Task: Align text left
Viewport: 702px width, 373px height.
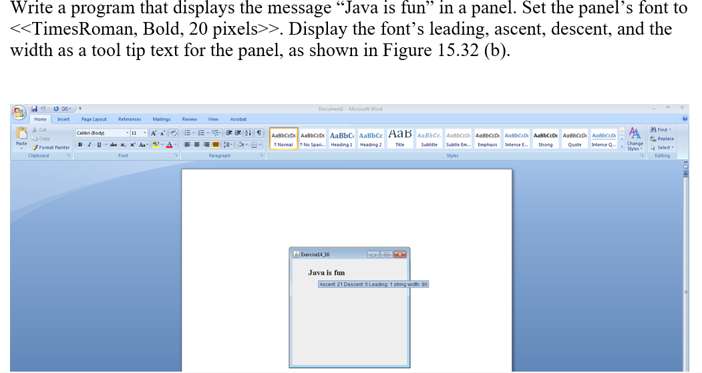Action: [187, 144]
